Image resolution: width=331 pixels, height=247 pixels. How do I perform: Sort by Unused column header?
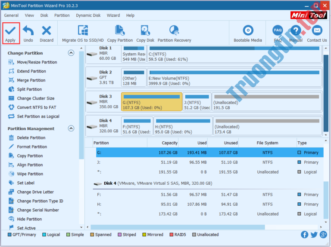click(223, 143)
